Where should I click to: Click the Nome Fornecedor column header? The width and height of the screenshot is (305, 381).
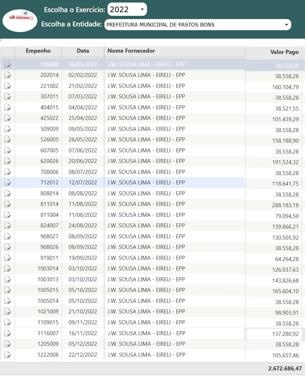(131, 51)
